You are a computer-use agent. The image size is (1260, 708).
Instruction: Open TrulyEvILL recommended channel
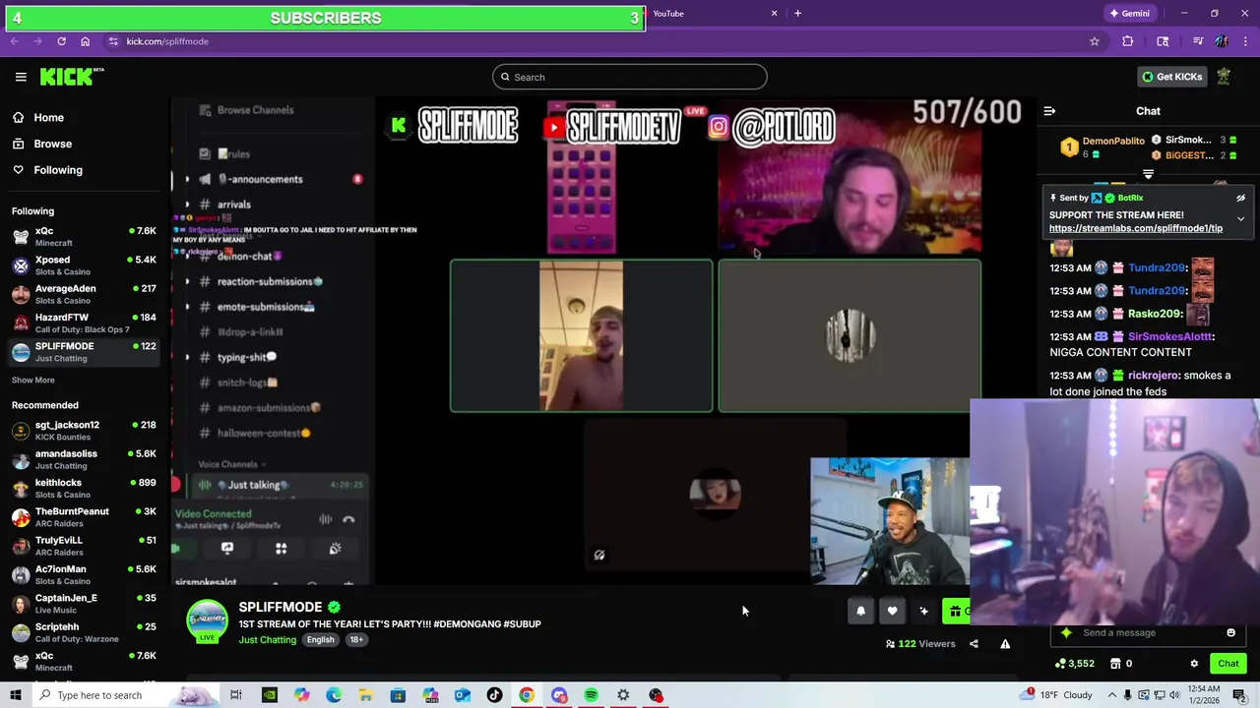pos(84,546)
